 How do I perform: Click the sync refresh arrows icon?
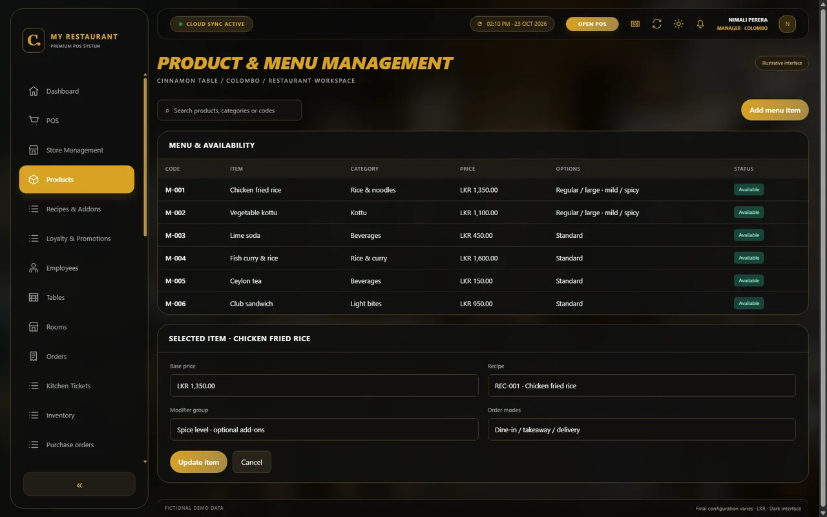657,24
